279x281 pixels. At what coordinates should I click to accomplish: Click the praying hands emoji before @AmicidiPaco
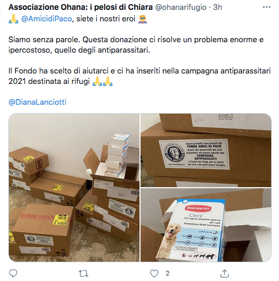pos(14,19)
